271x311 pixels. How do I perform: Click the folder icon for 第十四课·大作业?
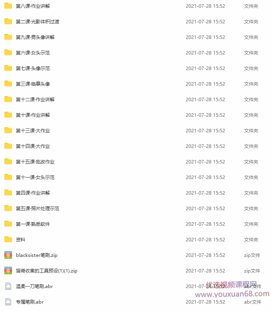pos(8,146)
